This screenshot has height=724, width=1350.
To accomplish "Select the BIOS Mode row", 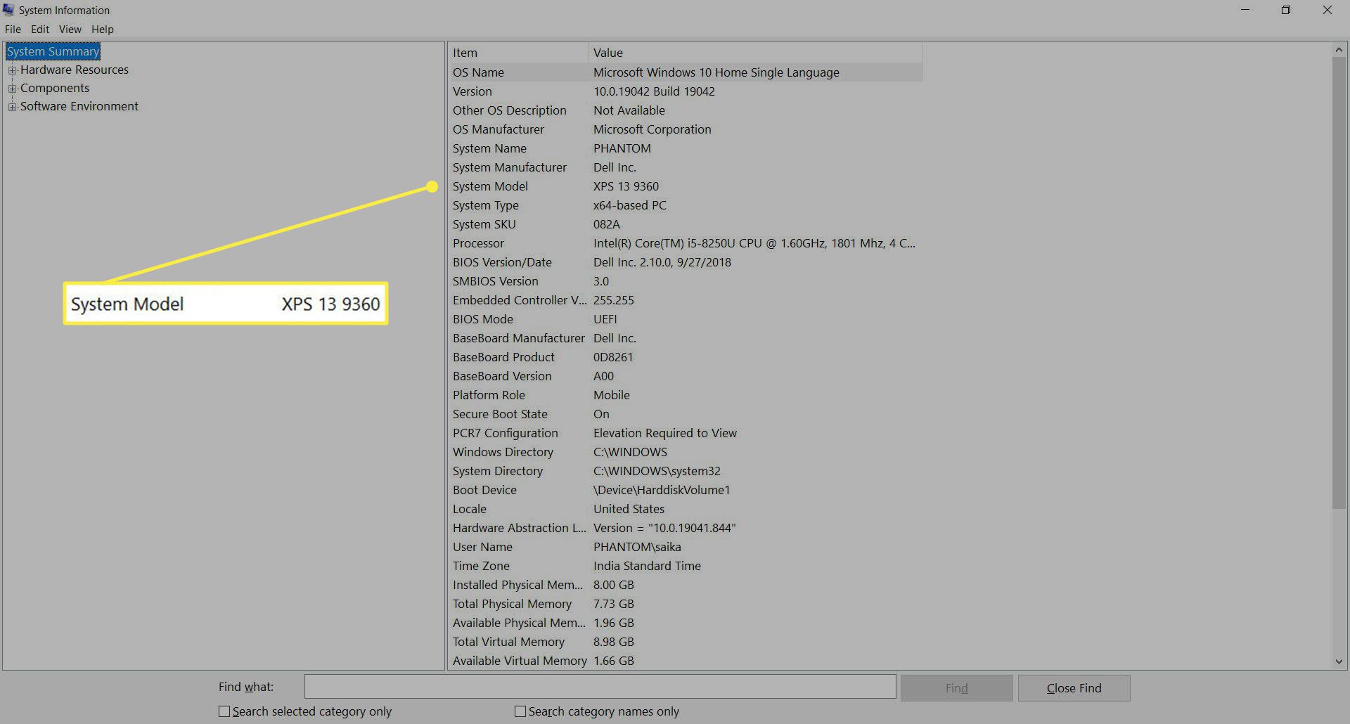I will [686, 319].
